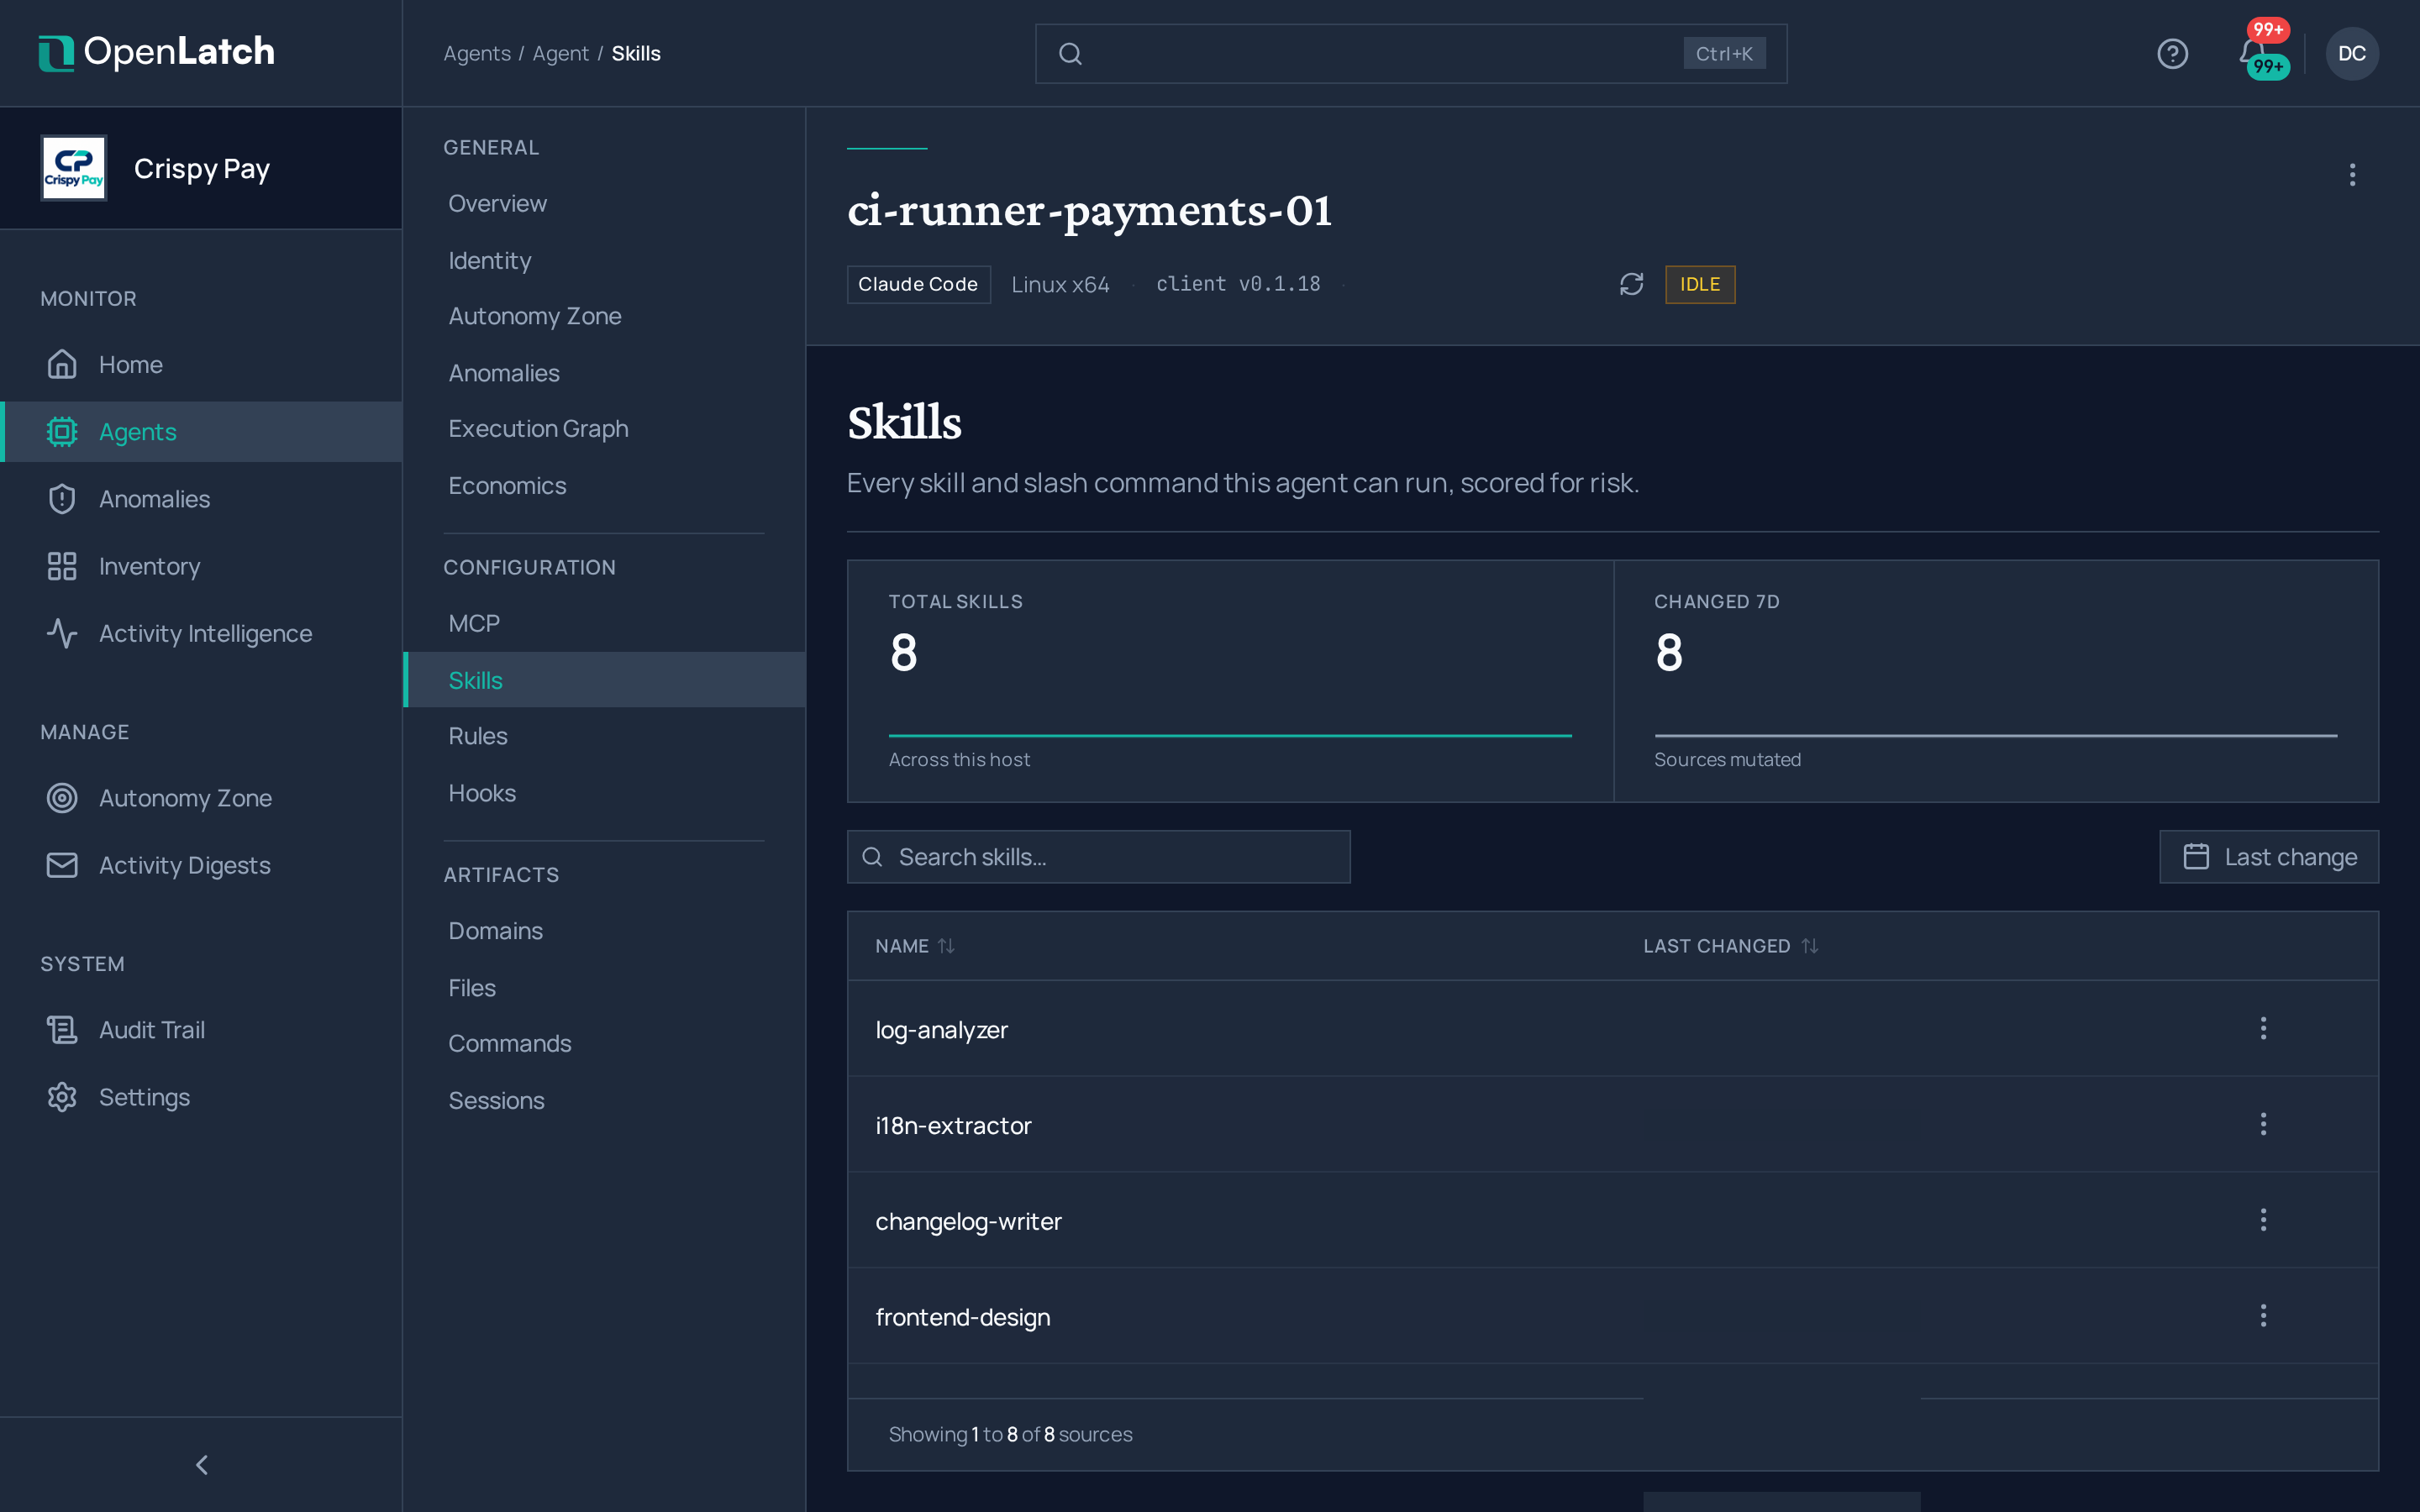This screenshot has height=1512, width=2420.
Task: Open the DC user avatar menu
Action: pyautogui.click(x=2351, y=53)
